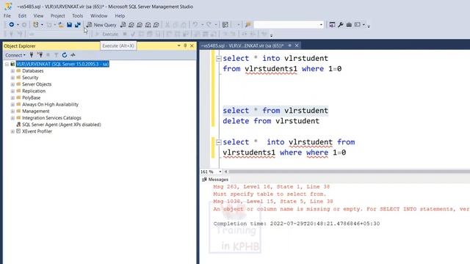Pin the ~vs54B5.sql query tab

pyautogui.click(x=289, y=45)
